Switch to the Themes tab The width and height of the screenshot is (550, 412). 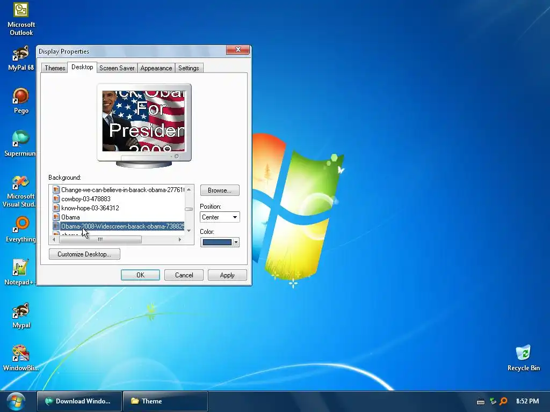[55, 68]
